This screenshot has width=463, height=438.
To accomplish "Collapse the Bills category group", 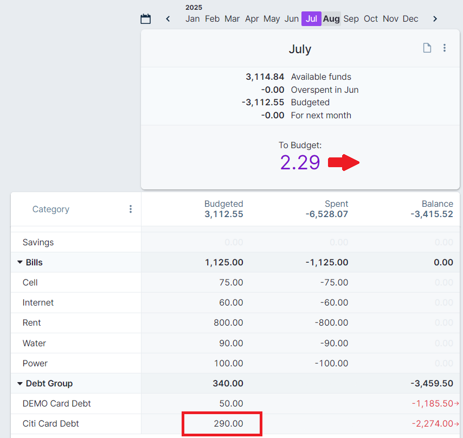I will tap(20, 263).
